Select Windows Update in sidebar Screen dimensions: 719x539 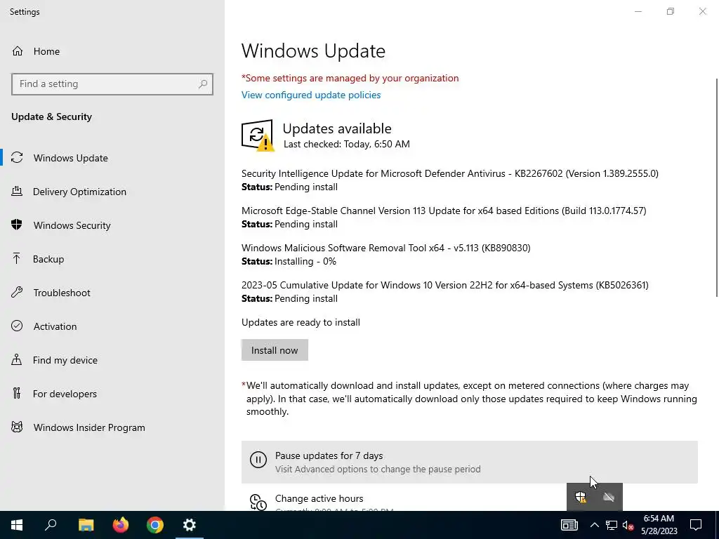(112, 158)
